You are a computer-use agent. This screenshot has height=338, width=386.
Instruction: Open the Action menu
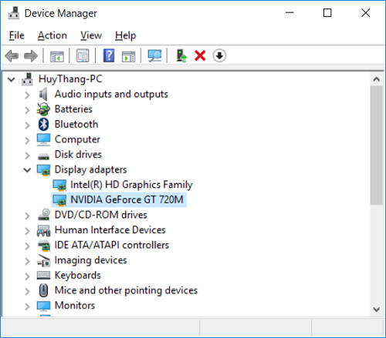52,35
